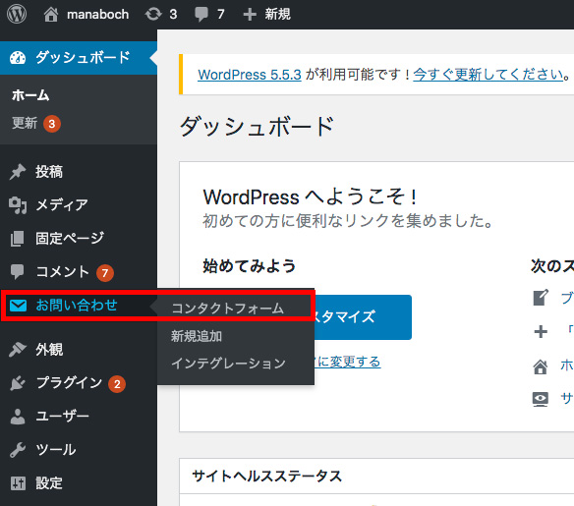Click the orange 7 badge beside コメント
574x506 pixels.
click(x=105, y=273)
